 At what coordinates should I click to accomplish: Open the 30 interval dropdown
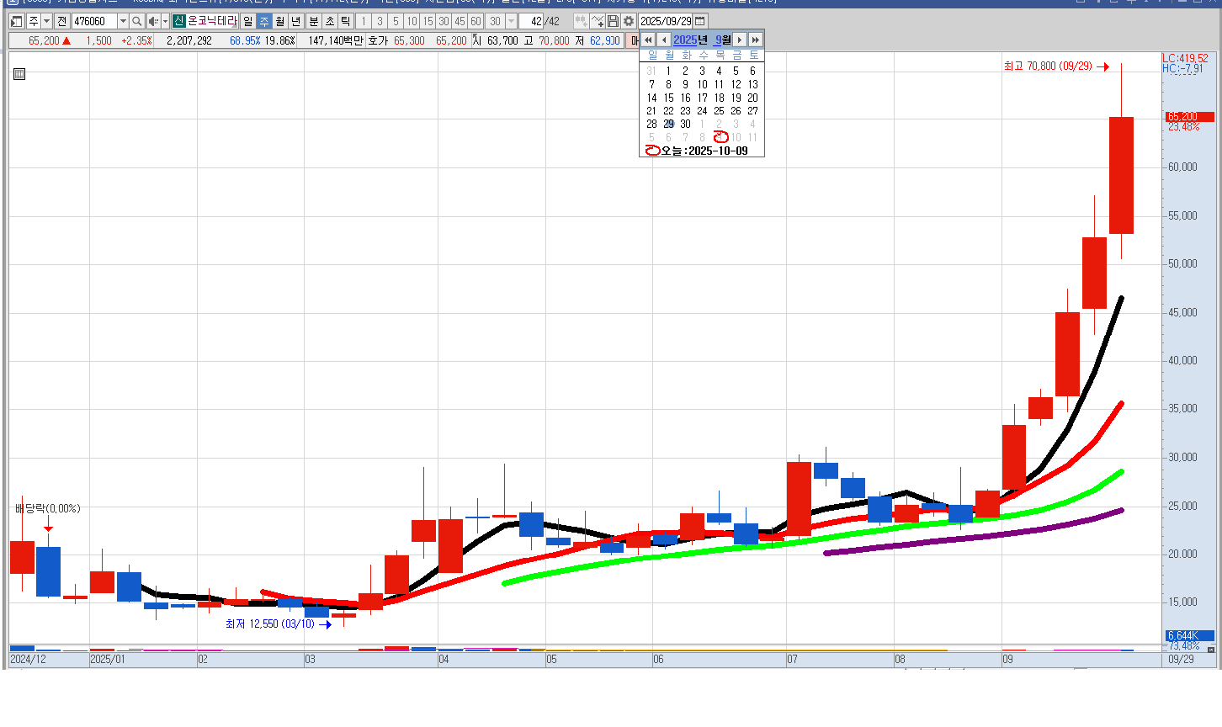(511, 21)
